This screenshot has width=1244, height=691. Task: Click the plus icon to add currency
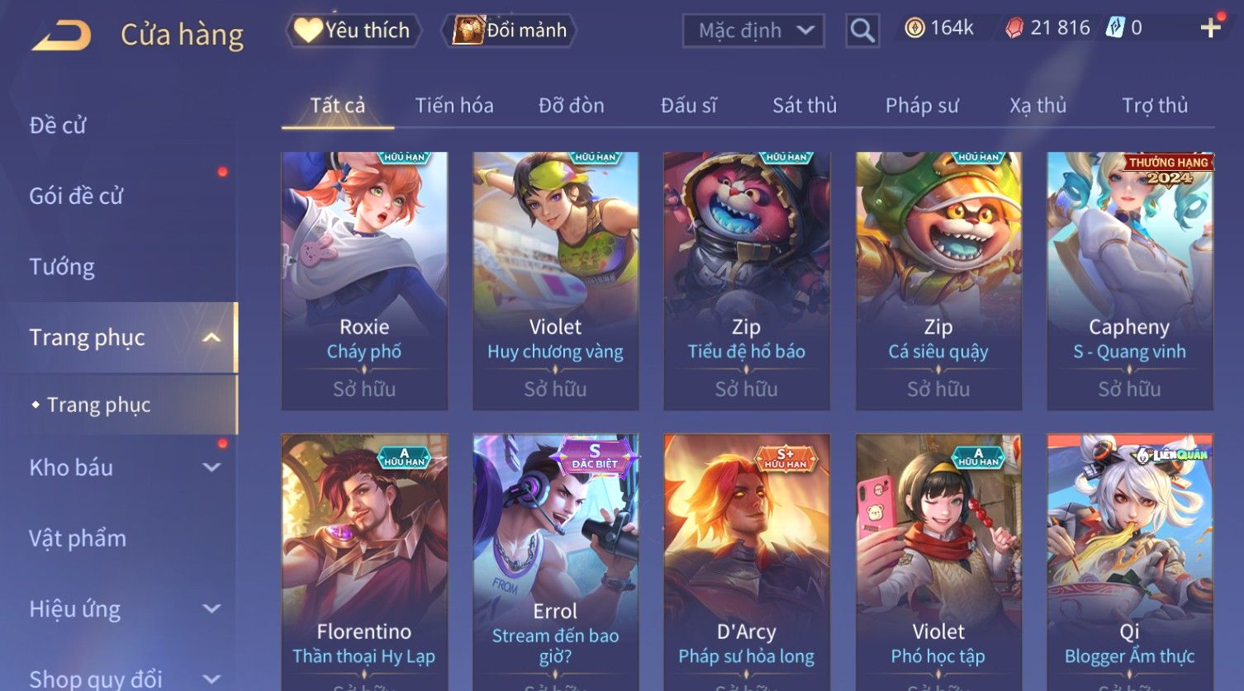(1210, 29)
